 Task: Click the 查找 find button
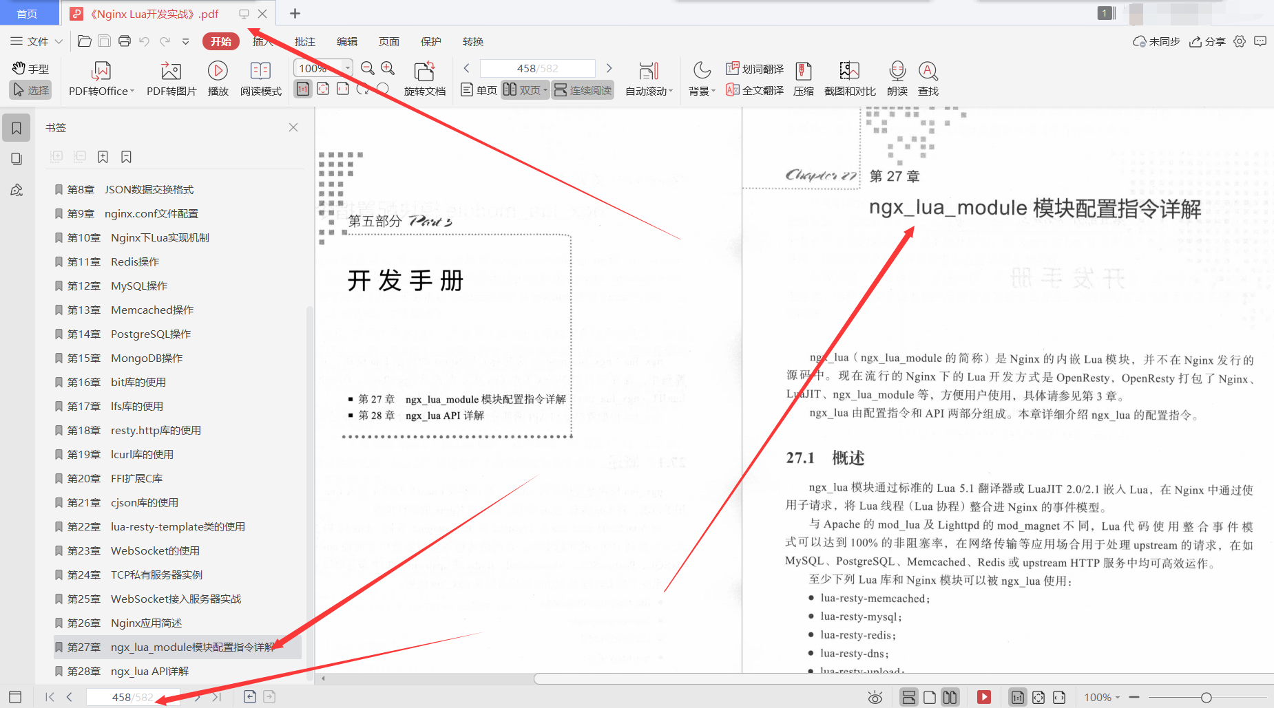click(x=928, y=78)
